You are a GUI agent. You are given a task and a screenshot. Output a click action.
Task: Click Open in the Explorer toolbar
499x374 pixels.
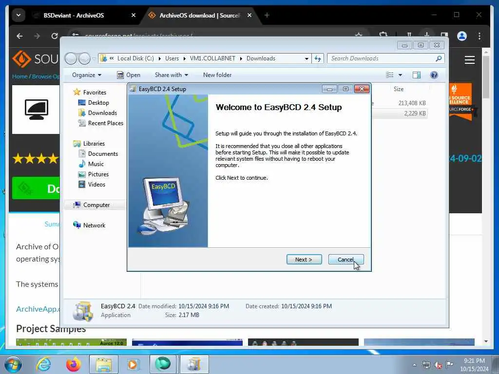tap(129, 75)
